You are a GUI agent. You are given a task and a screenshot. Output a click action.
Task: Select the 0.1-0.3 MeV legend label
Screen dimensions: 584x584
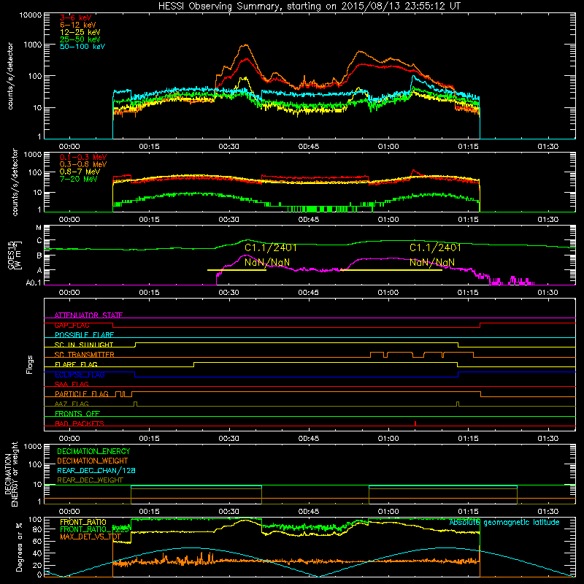click(83, 157)
